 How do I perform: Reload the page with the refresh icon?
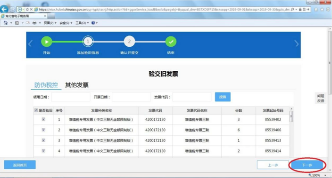tap(27, 9)
